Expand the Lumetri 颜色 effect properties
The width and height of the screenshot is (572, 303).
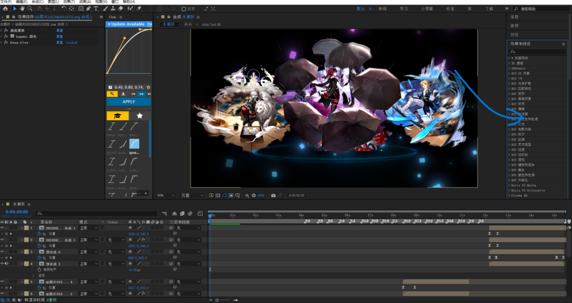pos(2,36)
